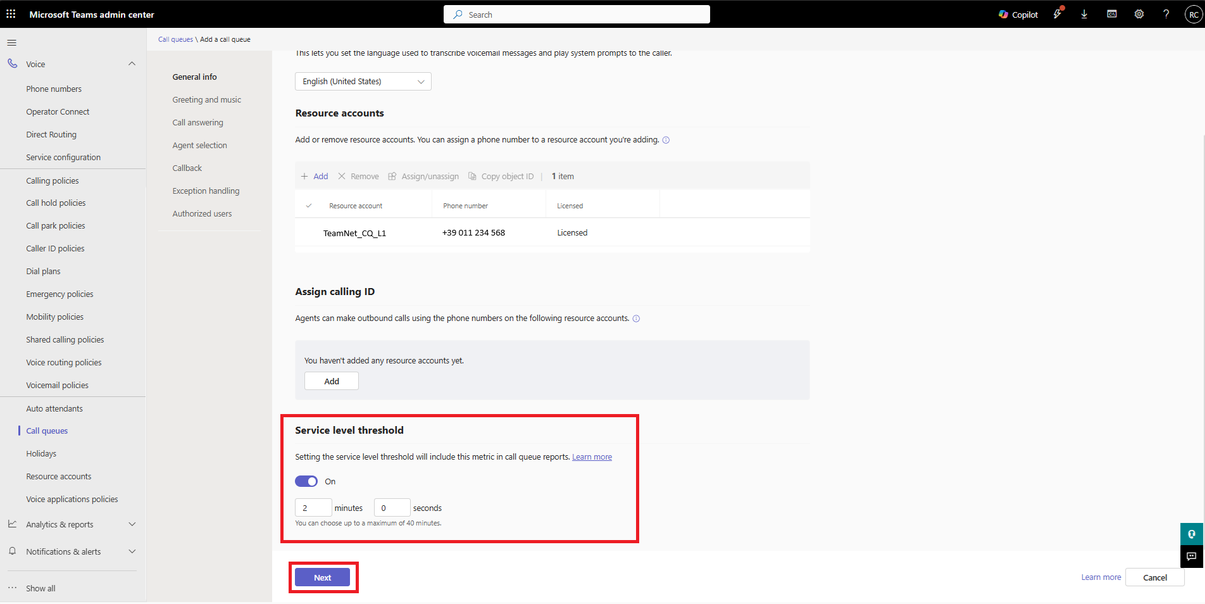This screenshot has height=604, width=1205.
Task: Collapse the Voice navigation section
Action: point(132,64)
